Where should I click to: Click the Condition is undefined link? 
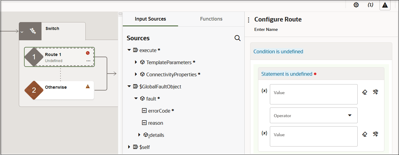point(278,51)
